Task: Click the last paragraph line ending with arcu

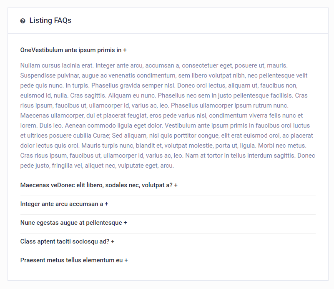Action: (x=96, y=166)
